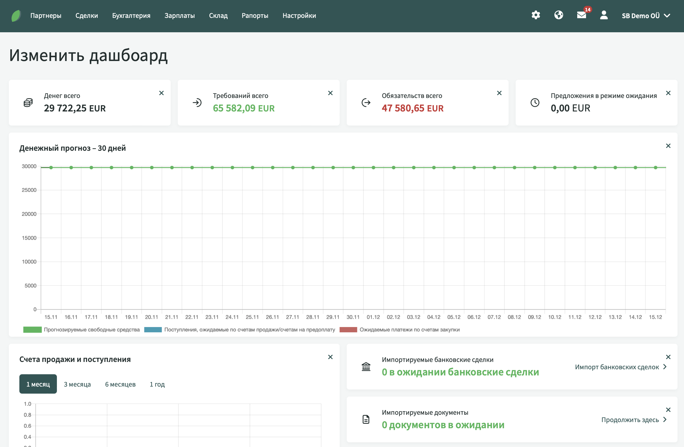Remove the Денег всего widget
The height and width of the screenshot is (447, 684).
161,93
